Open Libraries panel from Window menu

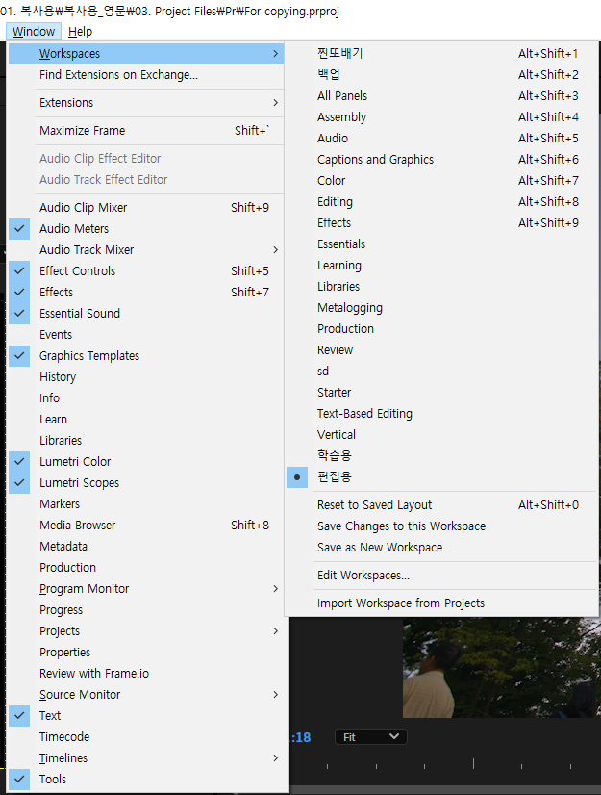(x=146, y=441)
